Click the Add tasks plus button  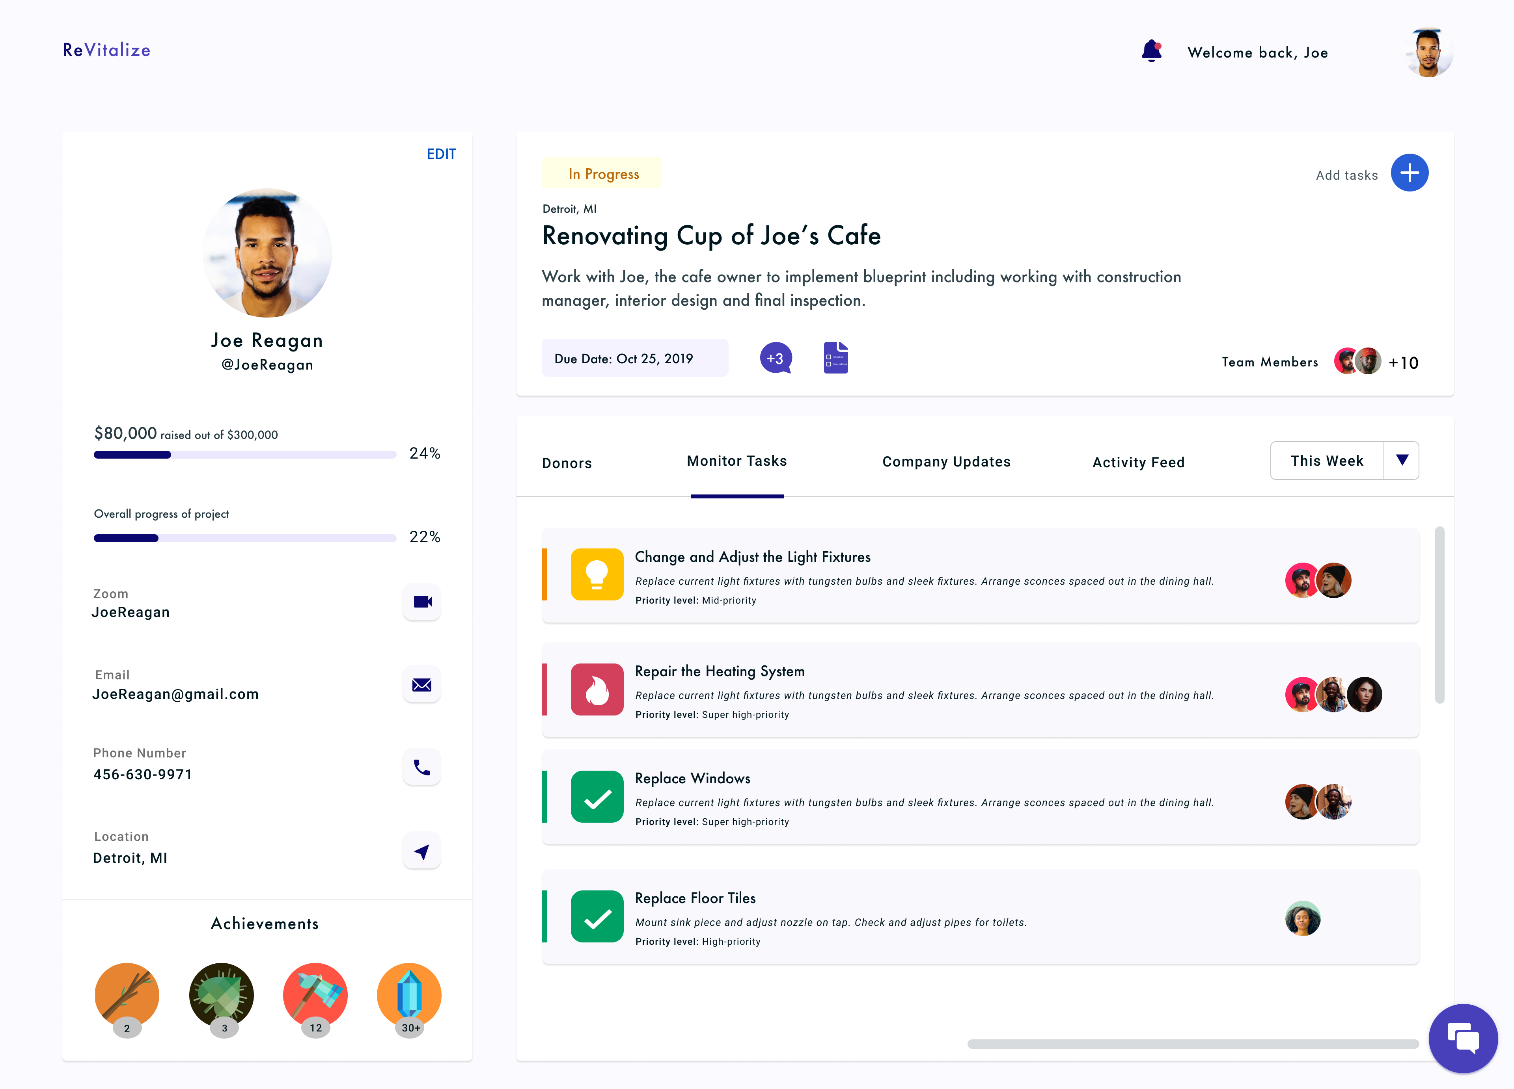click(x=1409, y=173)
